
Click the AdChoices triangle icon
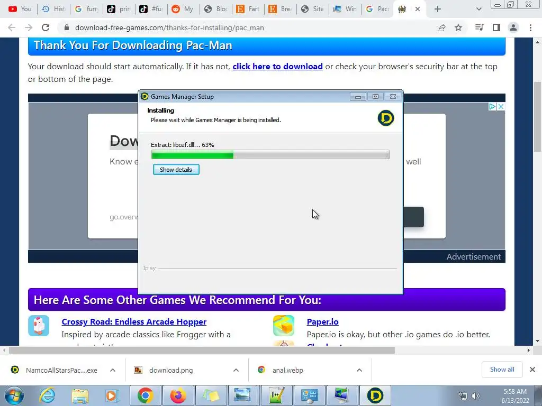[492, 106]
